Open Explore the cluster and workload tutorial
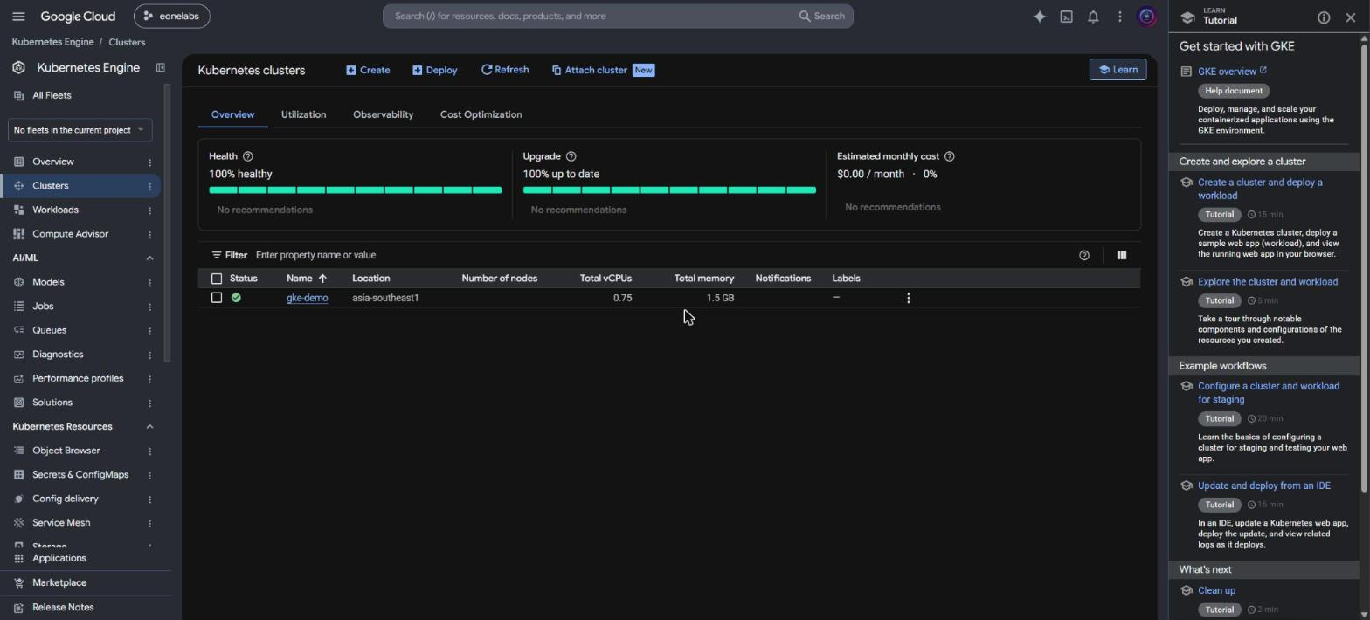This screenshot has height=620, width=1370. tap(1268, 281)
